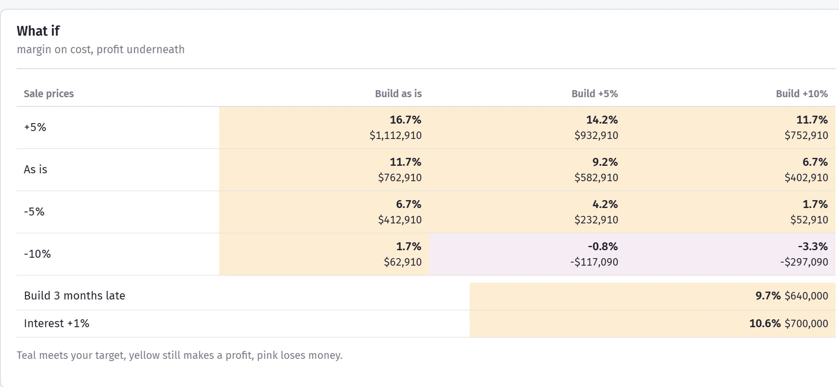Click the $752,910 profit figure
Image resolution: width=839 pixels, height=387 pixels.
click(806, 135)
